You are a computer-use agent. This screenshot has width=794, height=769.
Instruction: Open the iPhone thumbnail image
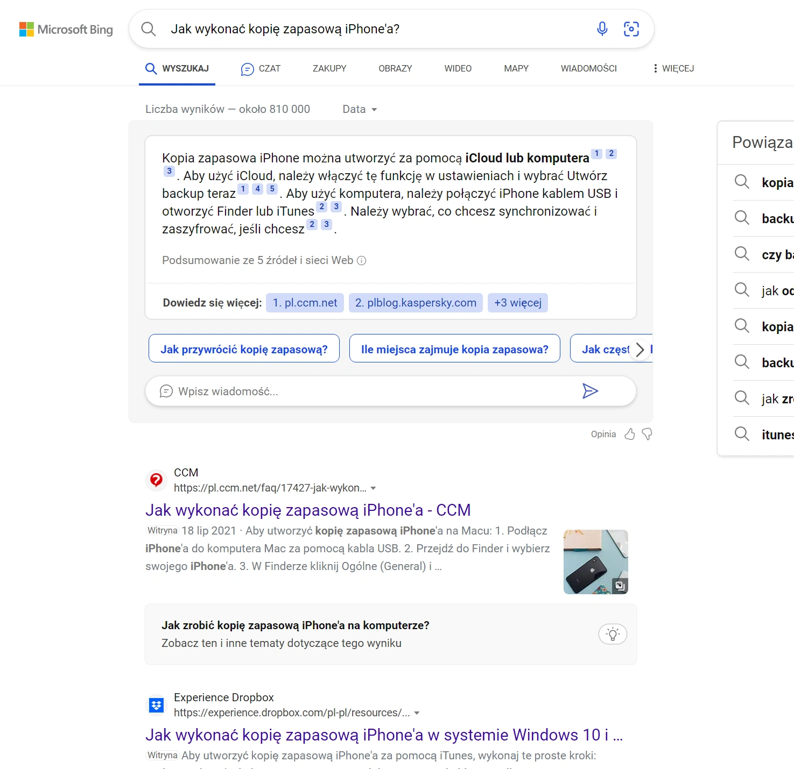click(596, 562)
